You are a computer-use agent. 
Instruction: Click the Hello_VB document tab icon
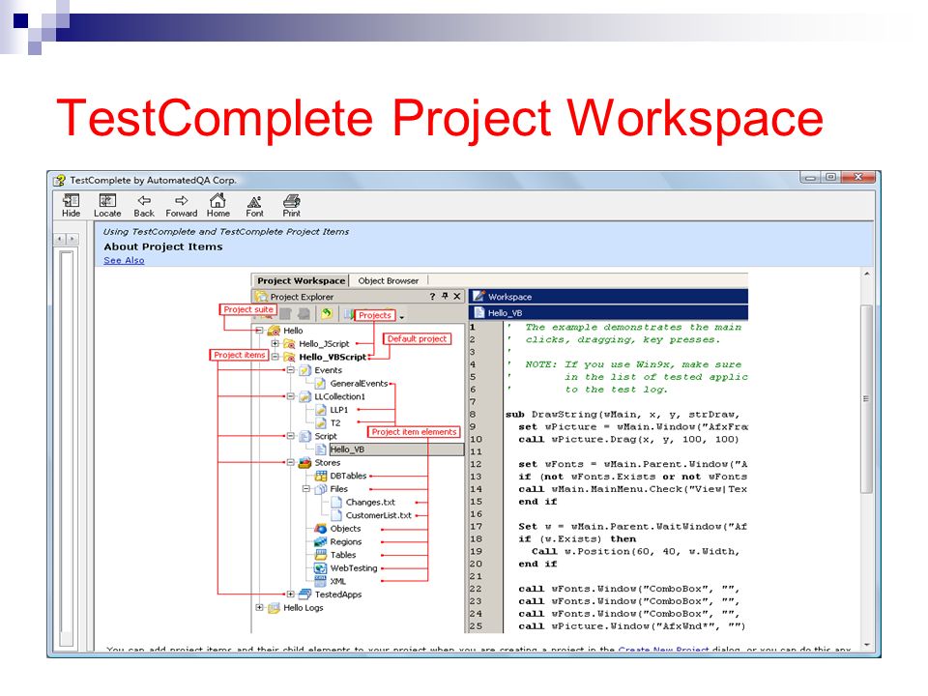479,312
